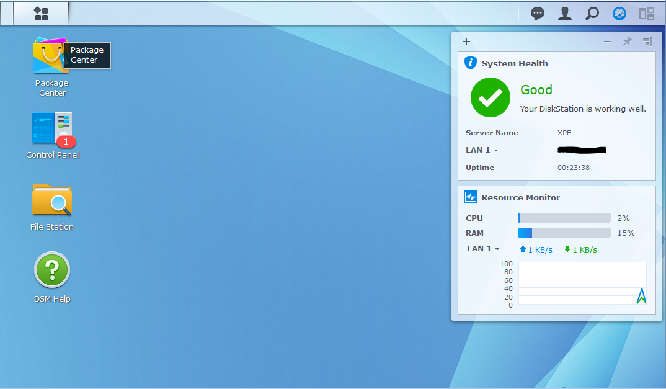Open the Package Center desktop icon
The image size is (666, 389).
pos(51,56)
